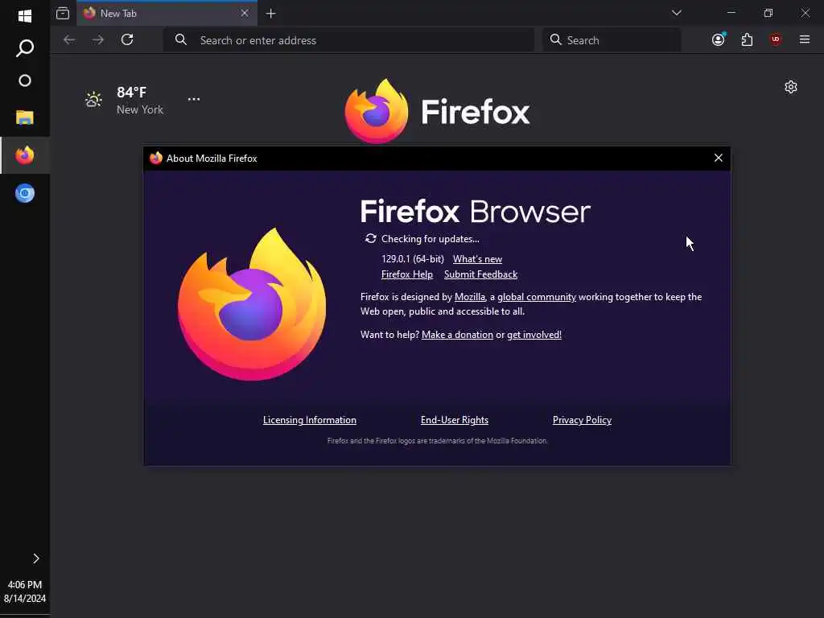Screen dimensions: 824x618
Task: Open a new tab with plus button
Action: 270,13
